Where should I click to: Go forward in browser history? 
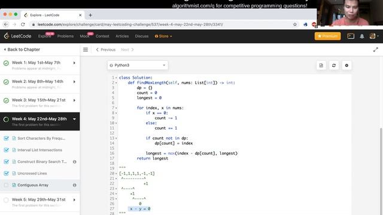(14, 24)
